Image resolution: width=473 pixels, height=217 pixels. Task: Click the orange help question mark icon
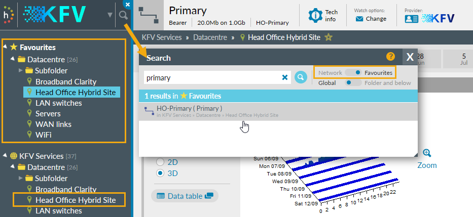(x=390, y=57)
